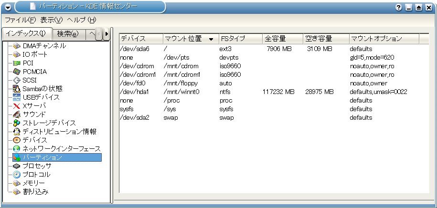Click the defaults,umask=0022 mount option
437x208 pixels.
pyautogui.click(x=378, y=92)
